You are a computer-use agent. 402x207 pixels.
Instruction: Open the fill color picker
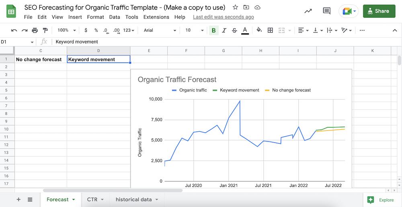click(259, 30)
